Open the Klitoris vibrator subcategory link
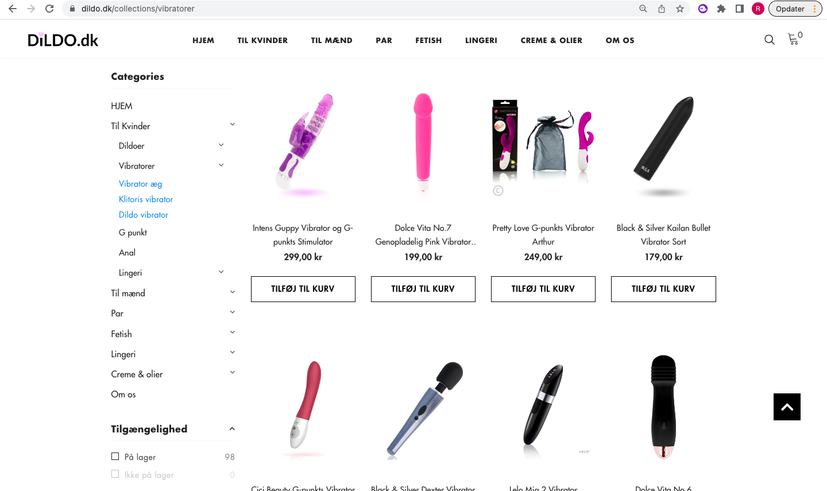 [146, 199]
